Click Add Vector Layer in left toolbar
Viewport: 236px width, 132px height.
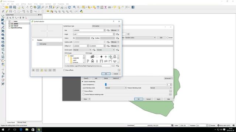[x=3, y=16]
